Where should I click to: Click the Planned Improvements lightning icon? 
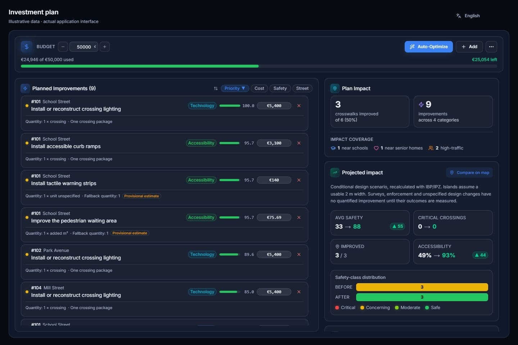[25, 88]
